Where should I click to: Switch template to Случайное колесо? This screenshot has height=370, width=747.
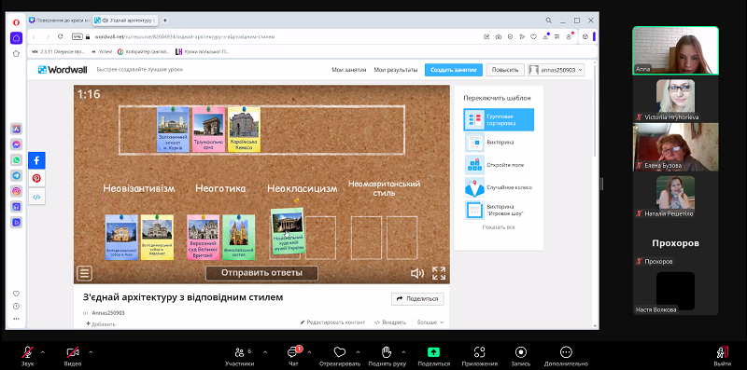pyautogui.click(x=499, y=187)
